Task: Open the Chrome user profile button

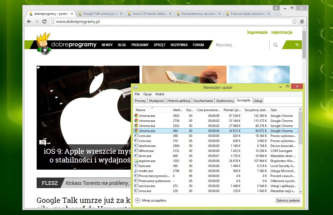Action: [276, 8]
